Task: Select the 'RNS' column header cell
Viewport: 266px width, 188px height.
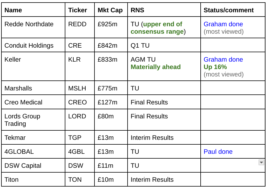Action: [x=164, y=10]
